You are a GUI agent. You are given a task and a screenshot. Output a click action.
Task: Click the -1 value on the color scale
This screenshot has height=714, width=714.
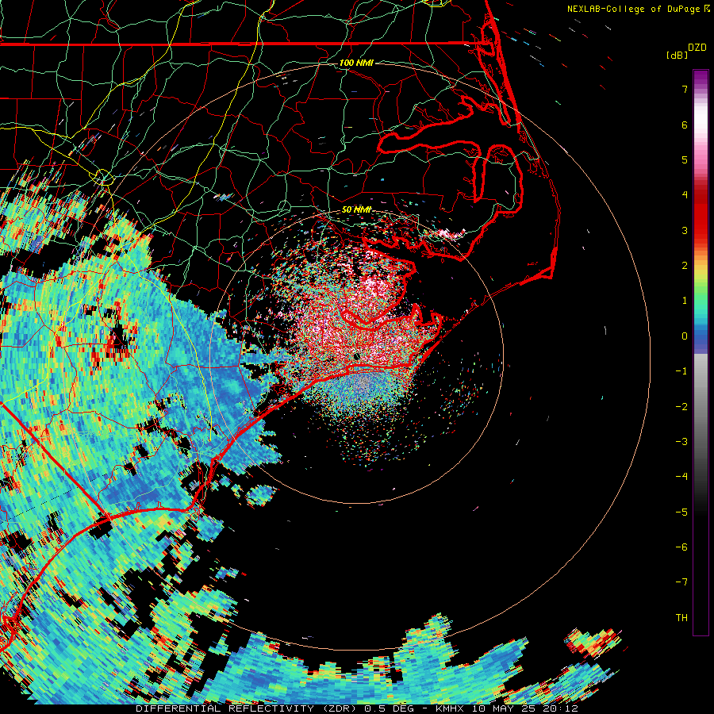tap(681, 371)
